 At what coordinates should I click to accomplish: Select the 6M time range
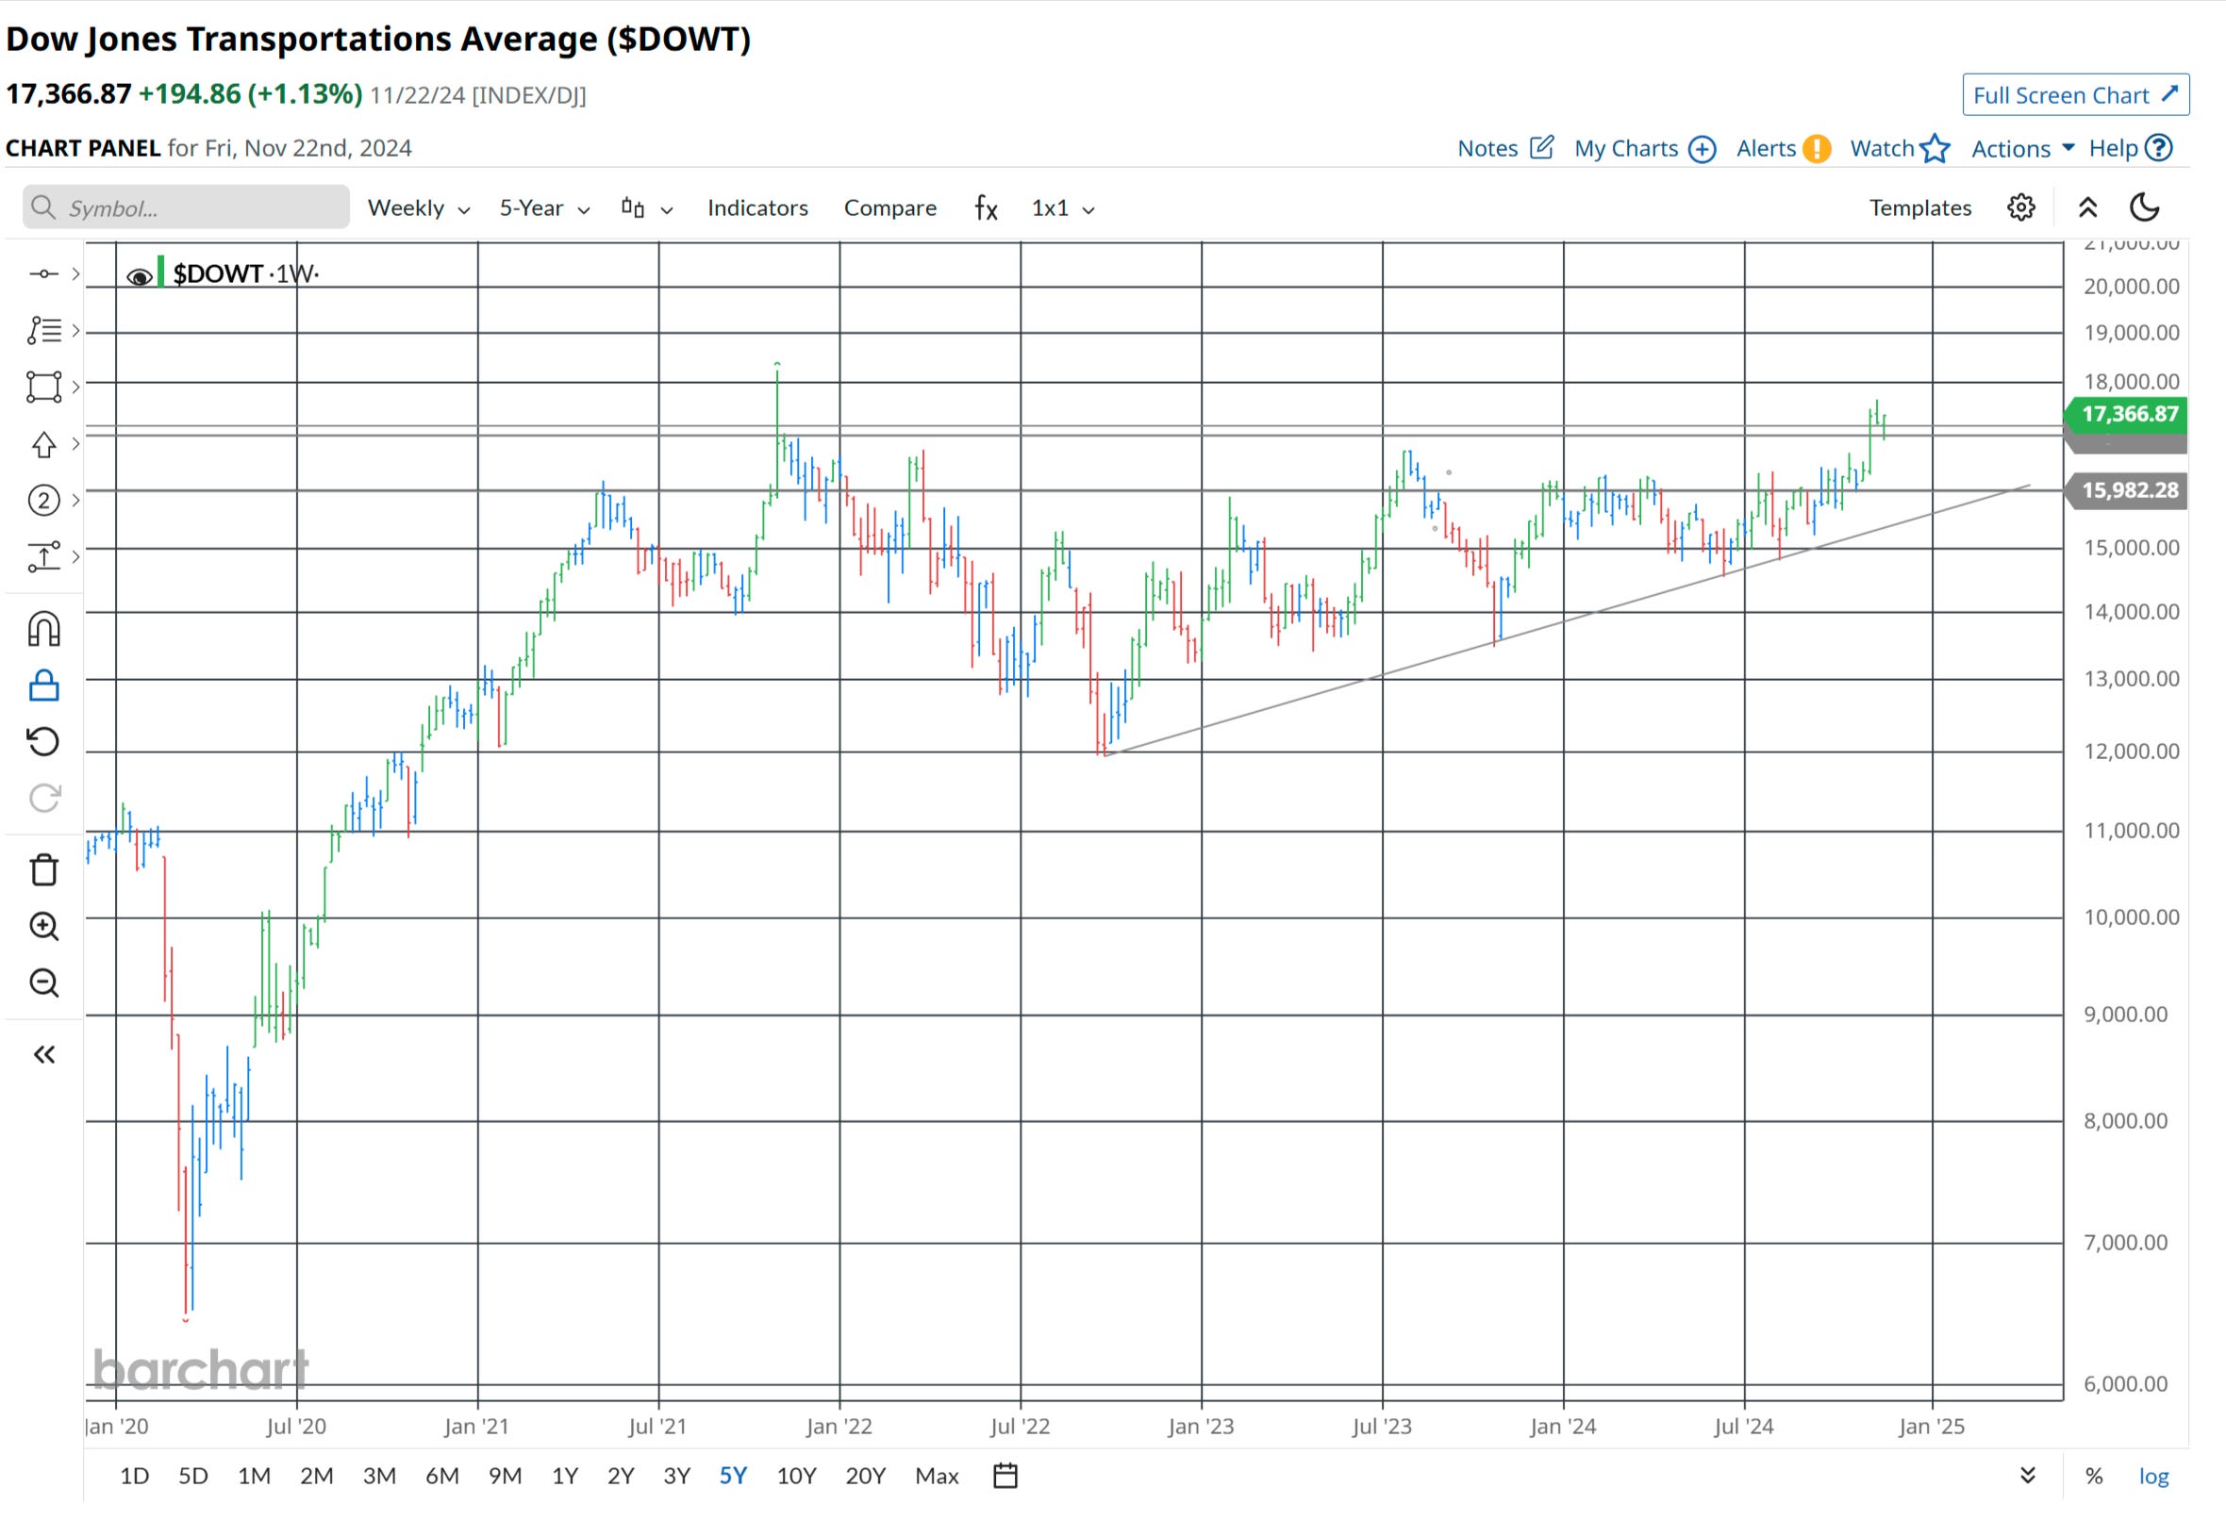pyautogui.click(x=442, y=1475)
